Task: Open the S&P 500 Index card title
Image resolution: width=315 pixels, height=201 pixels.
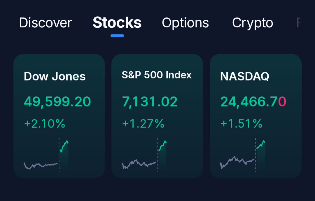Action: point(157,75)
